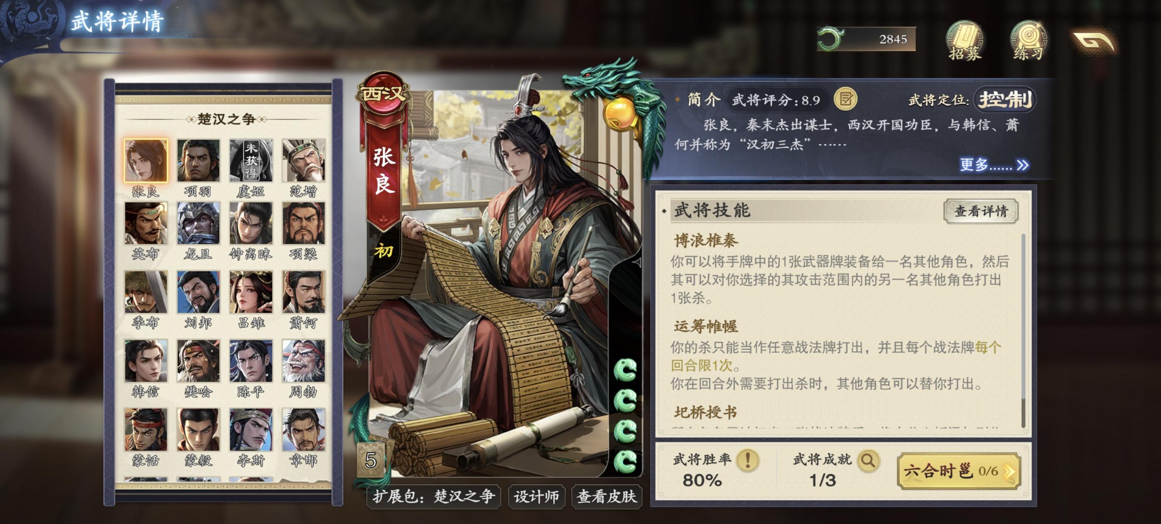Screen dimensions: 1161x524
Task: Click the golden orb on dragon frame
Action: 620,113
